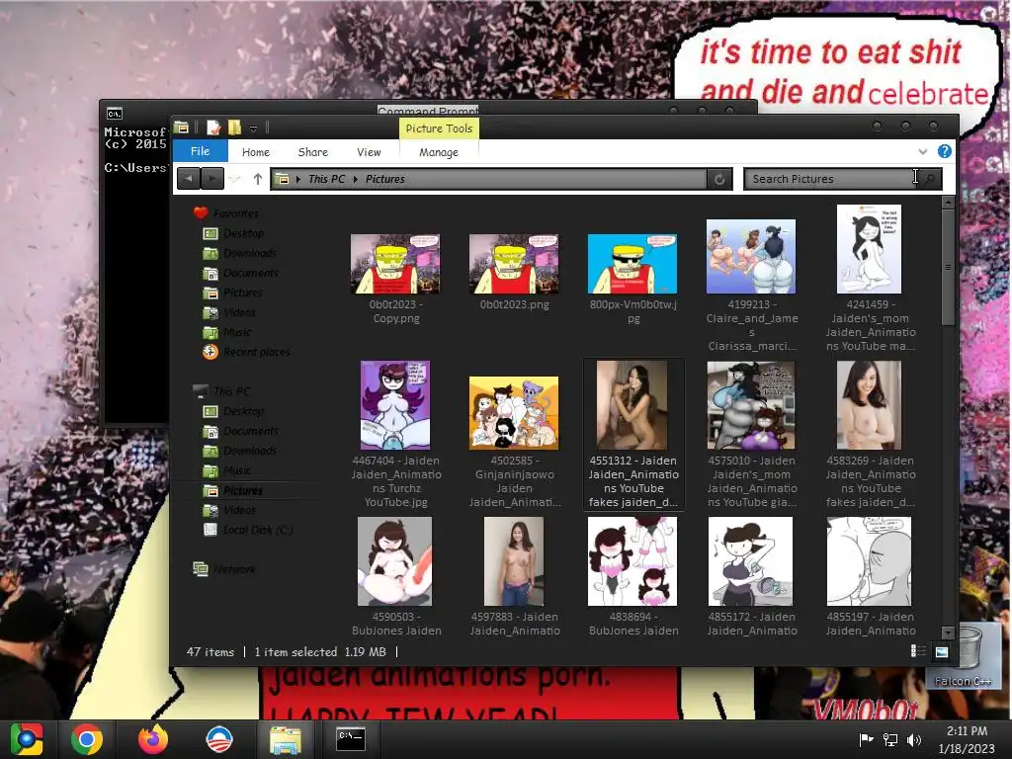Image resolution: width=1012 pixels, height=759 pixels.
Task: Switch to the View ribbon tab
Action: pos(369,152)
